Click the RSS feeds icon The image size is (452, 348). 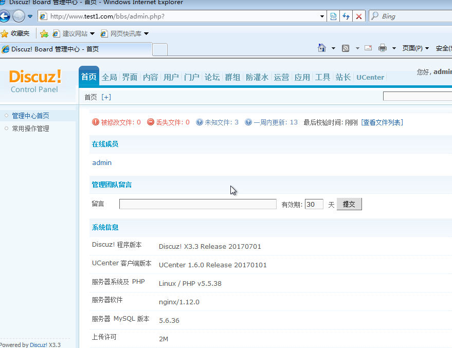(x=346, y=48)
